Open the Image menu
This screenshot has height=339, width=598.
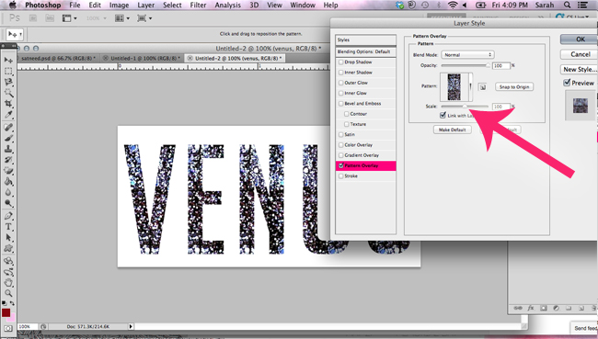[x=119, y=5]
